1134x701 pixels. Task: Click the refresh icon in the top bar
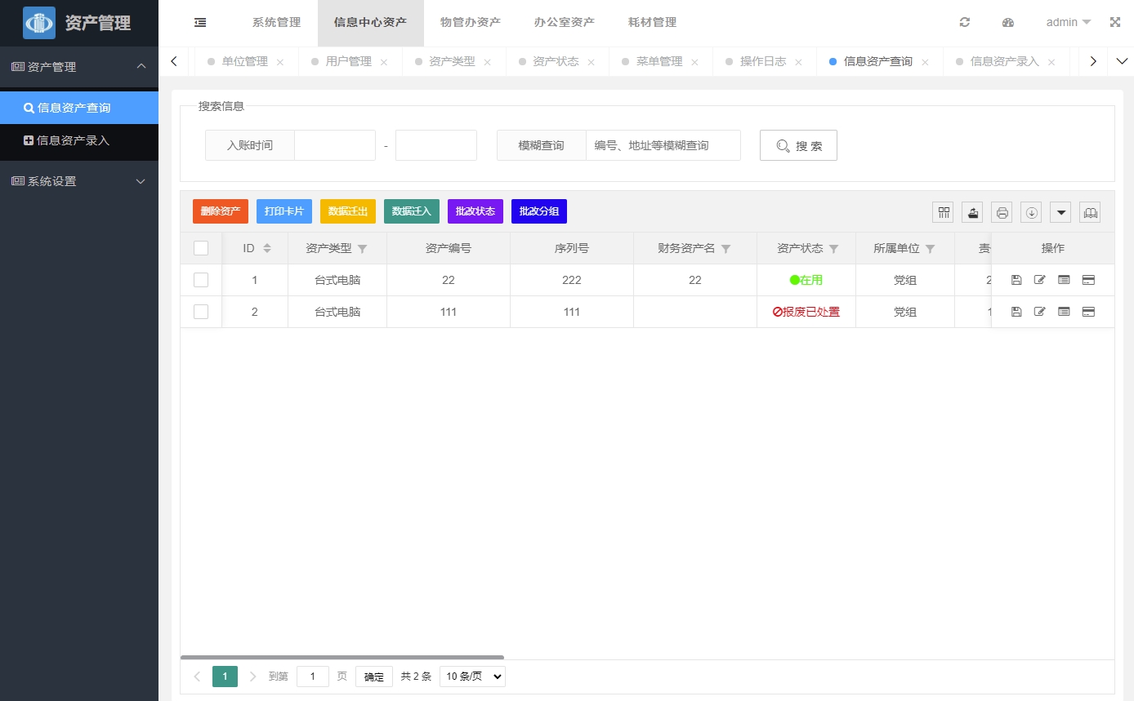coord(964,22)
